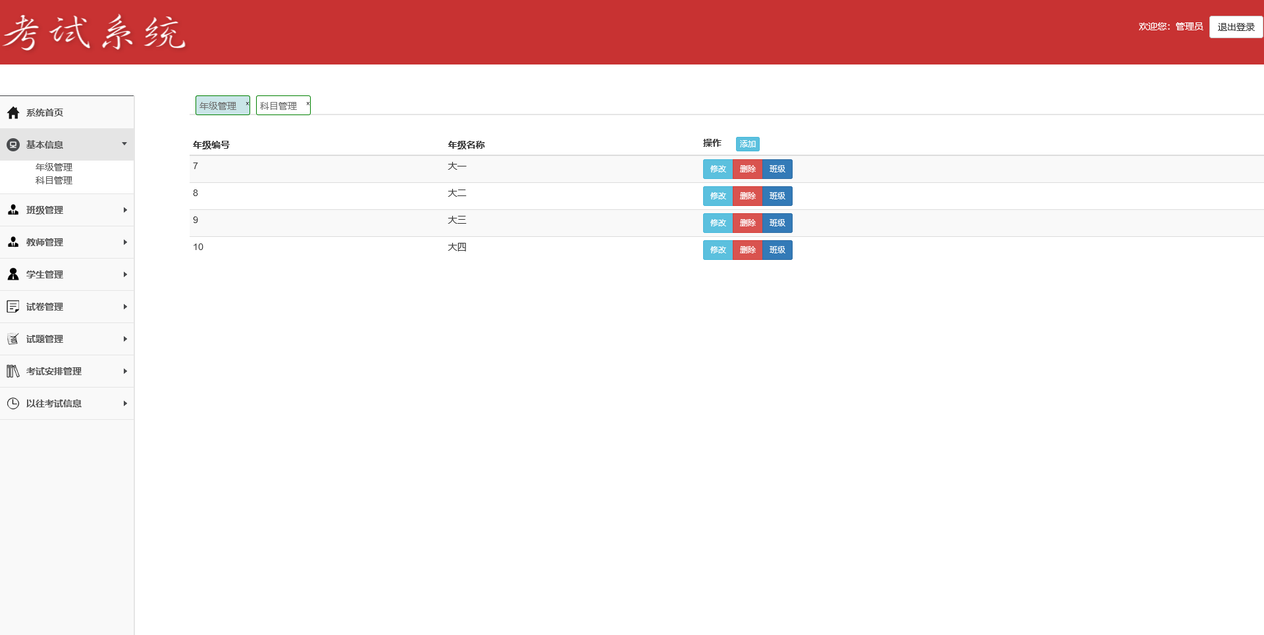Collapse the 基本信息 menu arrow
This screenshot has width=1264, height=635.
(124, 143)
